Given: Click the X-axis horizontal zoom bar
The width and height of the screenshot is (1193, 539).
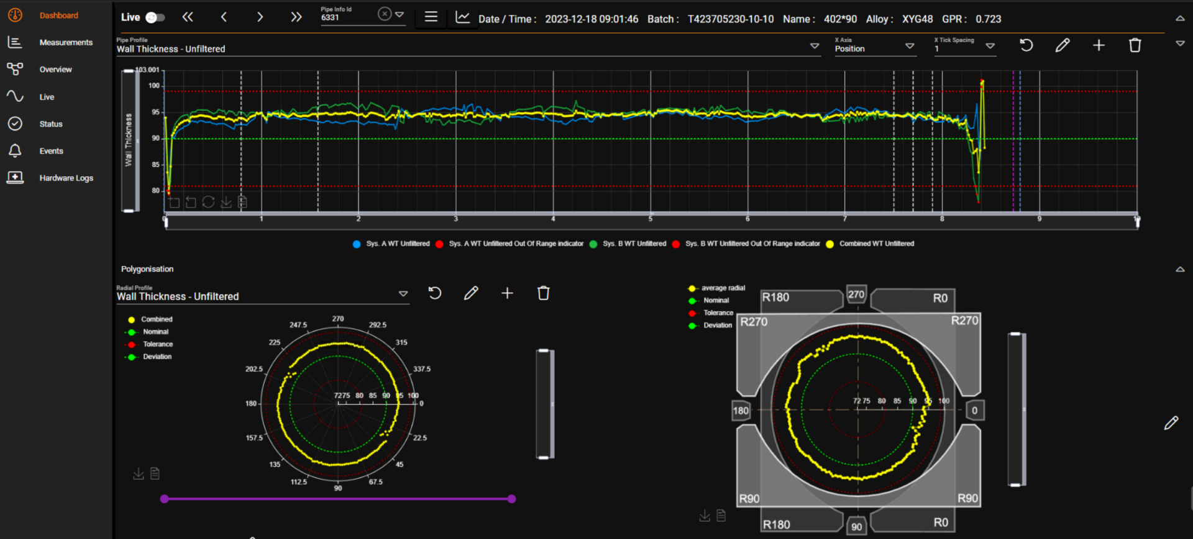Looking at the screenshot, I should (x=651, y=221).
